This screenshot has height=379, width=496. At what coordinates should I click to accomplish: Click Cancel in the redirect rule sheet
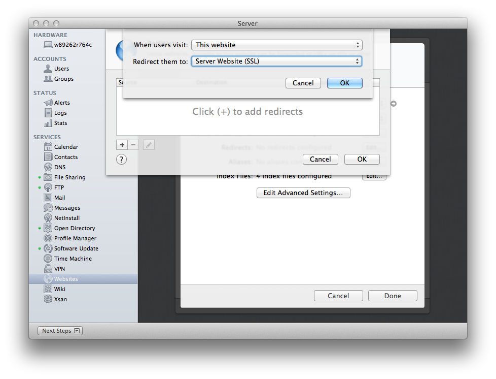coord(303,83)
